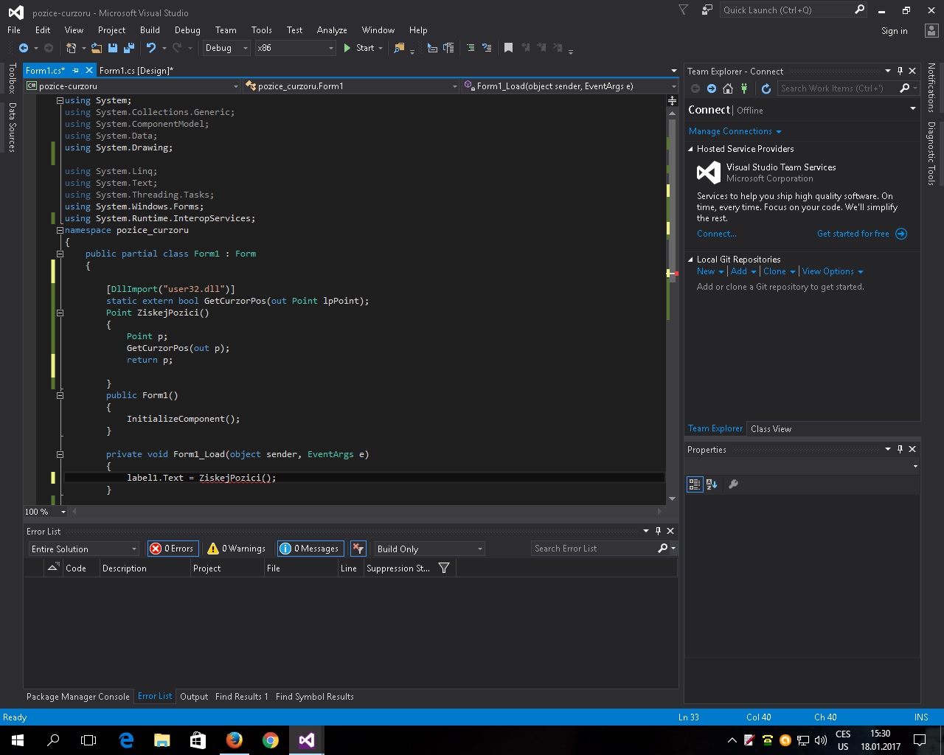Viewport: 944px width, 755px height.
Task: Click the Get started for free link
Action: [x=853, y=234]
